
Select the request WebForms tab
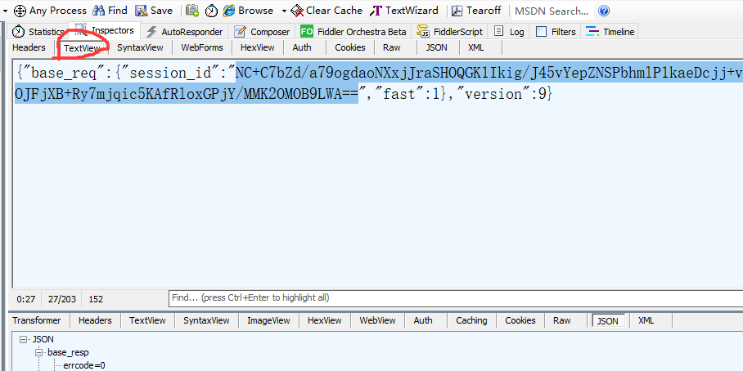202,47
